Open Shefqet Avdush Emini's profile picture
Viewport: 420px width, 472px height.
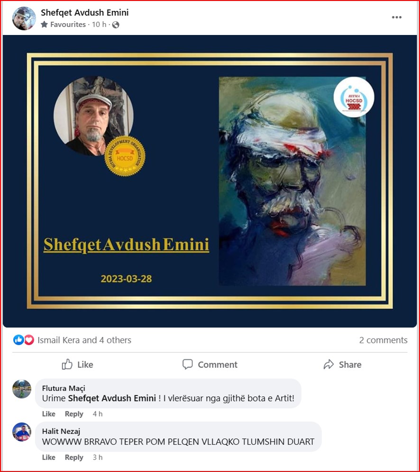pos(24,18)
